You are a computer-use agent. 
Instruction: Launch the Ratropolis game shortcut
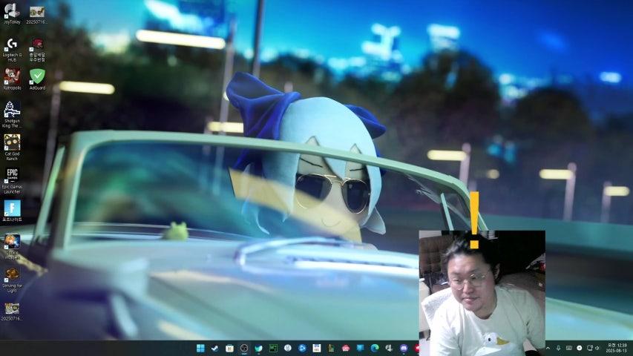click(12, 79)
